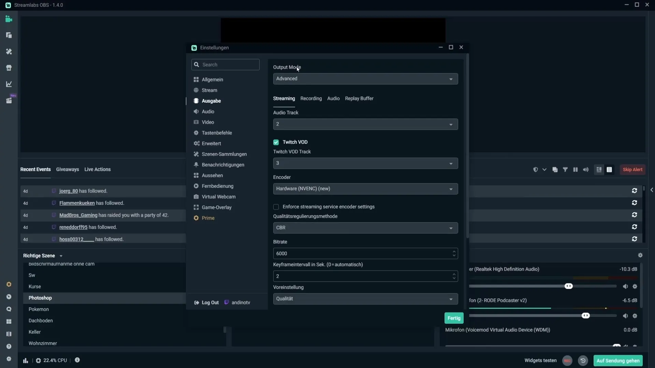Image resolution: width=655 pixels, height=368 pixels.
Task: Click the replay buffer icon near REC button
Action: pyautogui.click(x=583, y=361)
